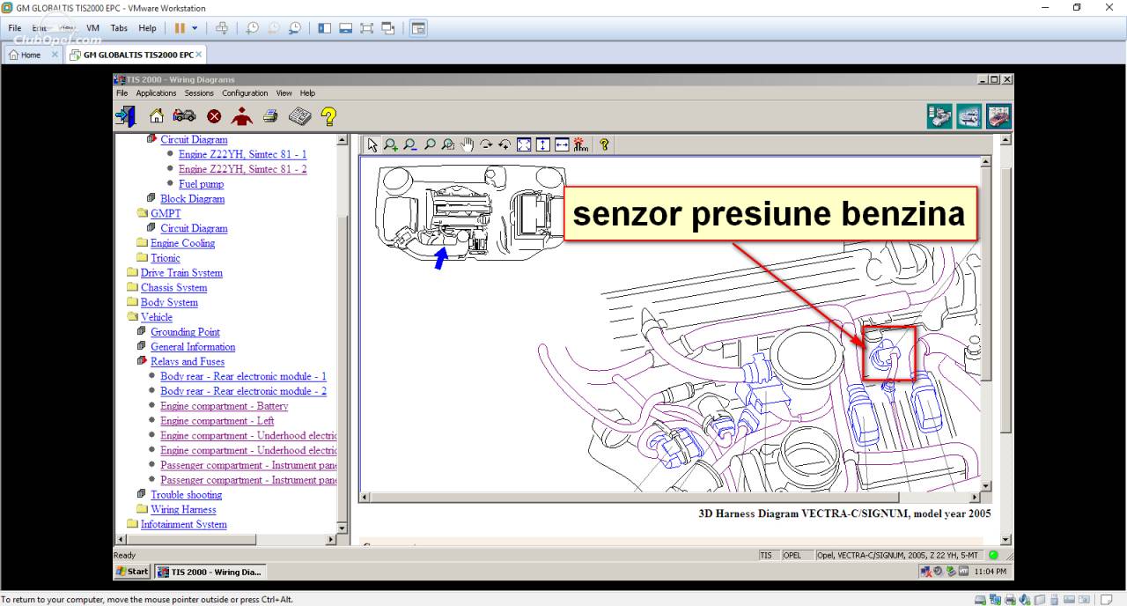Rotate diagram with first curved arrow icon
This screenshot has height=606, width=1127.
(x=486, y=144)
